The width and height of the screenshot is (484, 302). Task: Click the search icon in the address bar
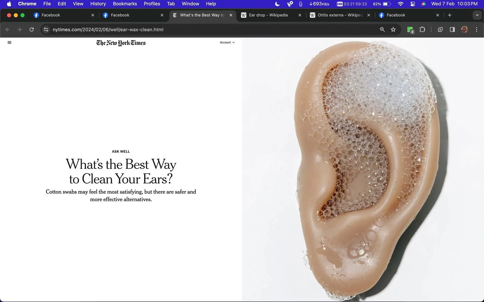click(382, 29)
